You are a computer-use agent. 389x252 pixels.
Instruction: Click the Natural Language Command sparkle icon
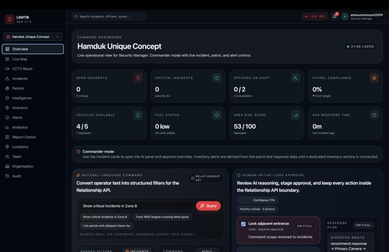click(x=78, y=175)
